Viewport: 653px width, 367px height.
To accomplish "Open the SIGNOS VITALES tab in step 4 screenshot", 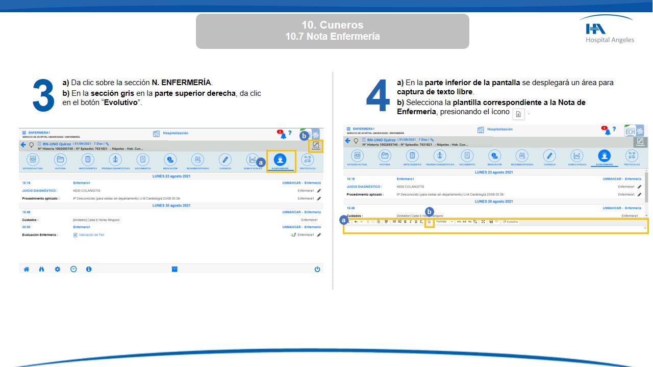I will click(x=576, y=158).
